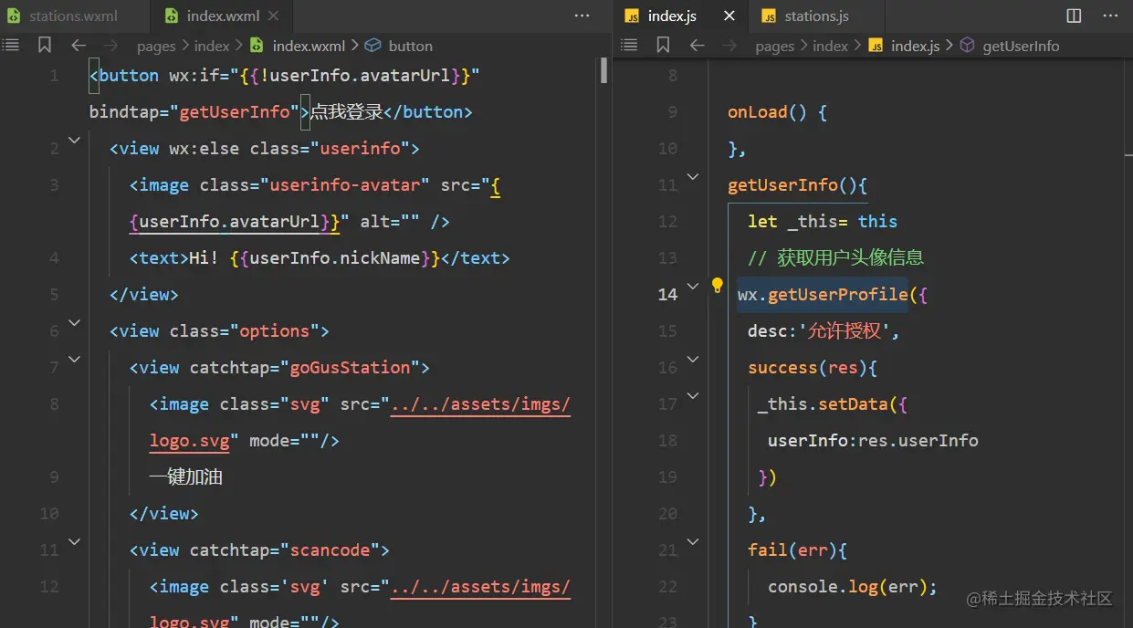
Task: Click 'onLoad()' on index.js line 9
Action: click(767, 111)
